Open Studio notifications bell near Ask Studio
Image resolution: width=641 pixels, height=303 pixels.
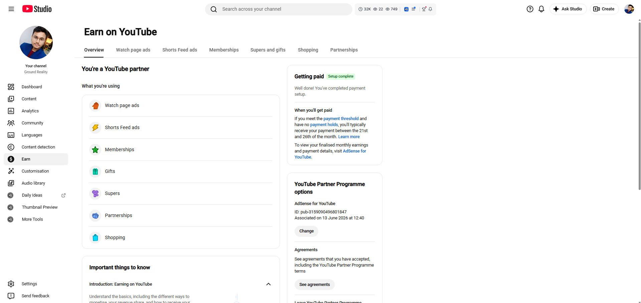(541, 9)
